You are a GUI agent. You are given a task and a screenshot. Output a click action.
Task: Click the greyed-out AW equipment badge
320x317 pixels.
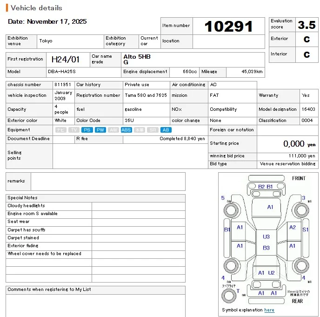[113, 130]
